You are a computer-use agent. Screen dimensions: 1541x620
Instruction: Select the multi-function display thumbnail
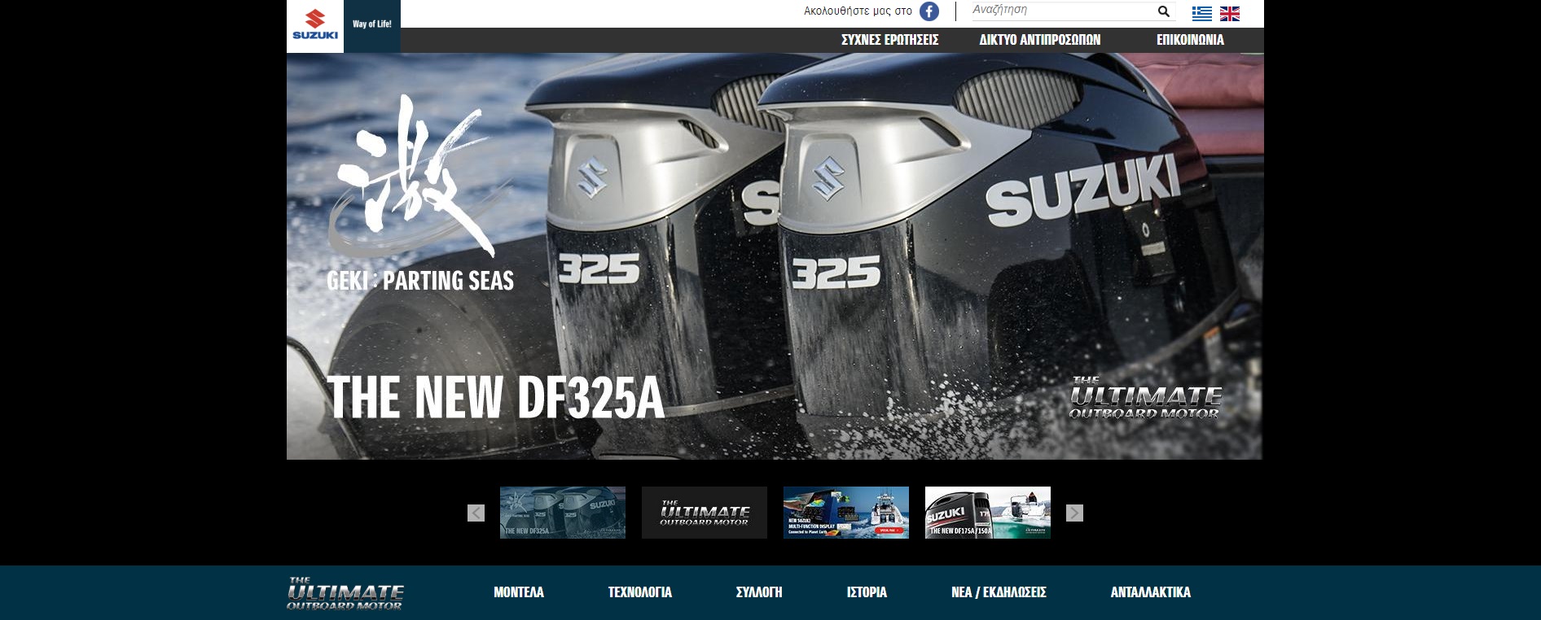846,513
